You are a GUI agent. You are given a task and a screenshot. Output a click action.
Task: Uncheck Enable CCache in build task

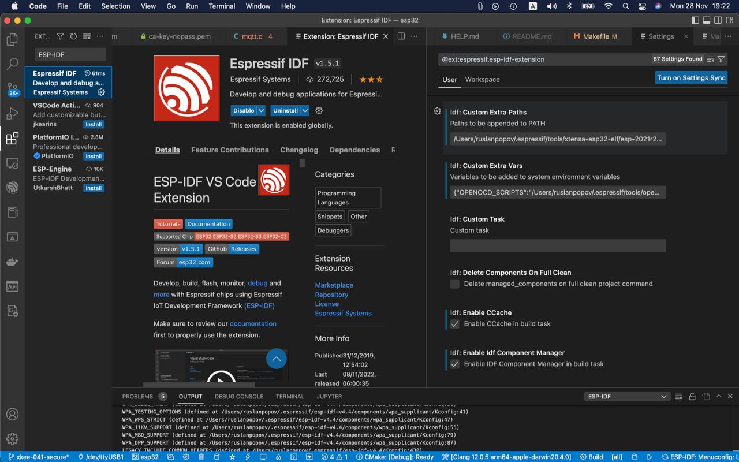pyautogui.click(x=455, y=324)
